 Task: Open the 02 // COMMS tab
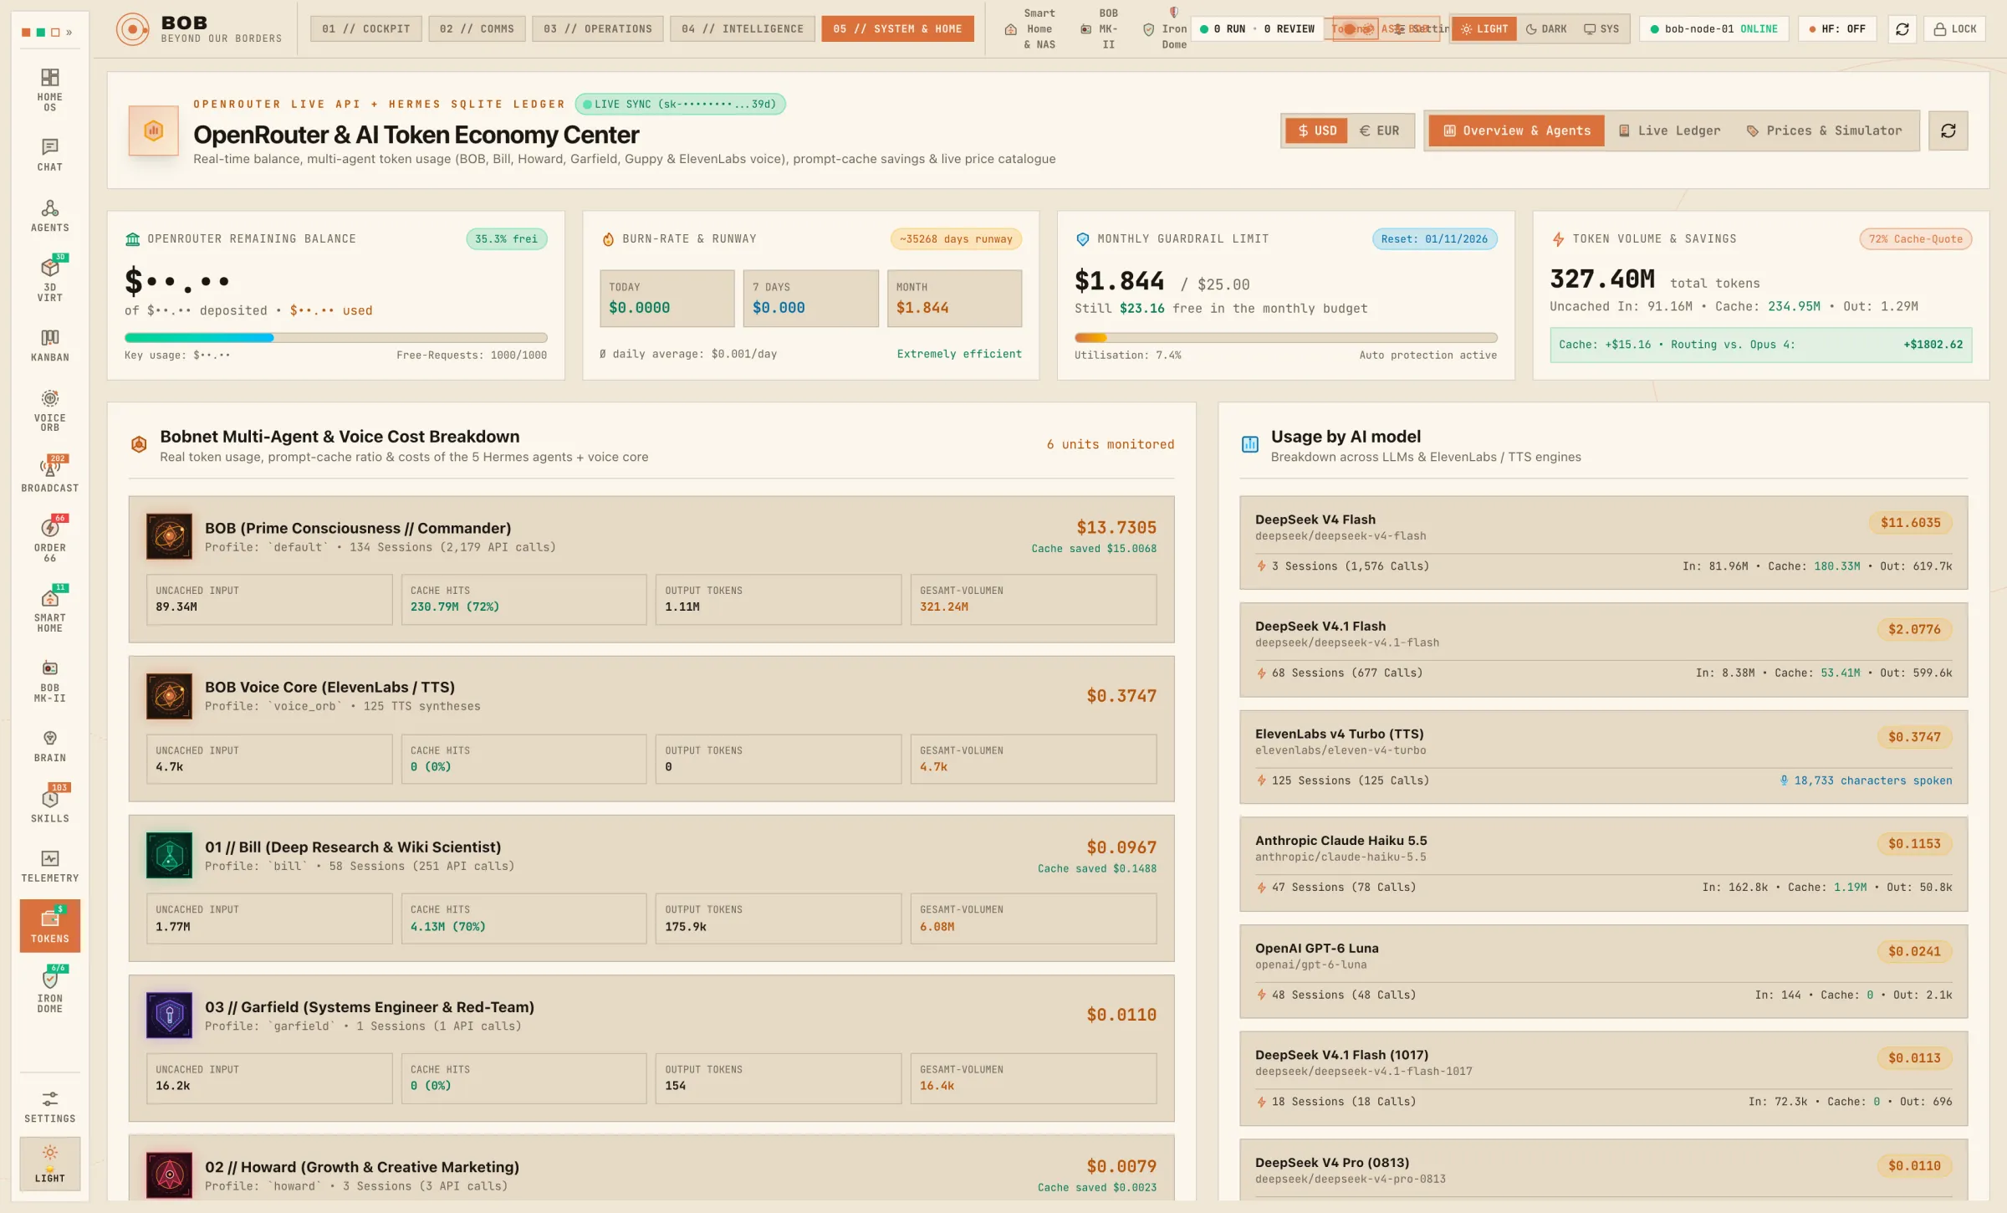(x=477, y=29)
